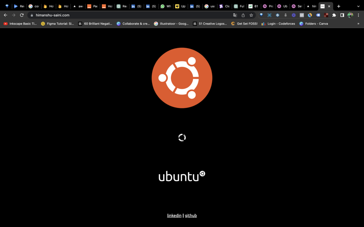The height and width of the screenshot is (227, 364).
Task: Follow the github link at page bottom
Action: tap(191, 215)
